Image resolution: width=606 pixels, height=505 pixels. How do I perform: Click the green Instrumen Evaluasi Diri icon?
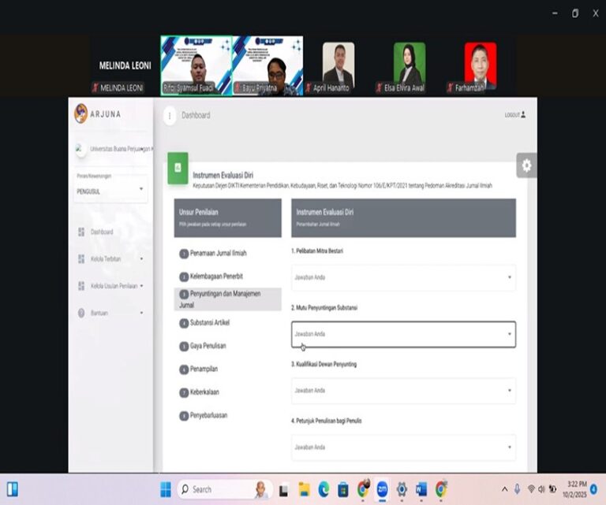pos(178,168)
